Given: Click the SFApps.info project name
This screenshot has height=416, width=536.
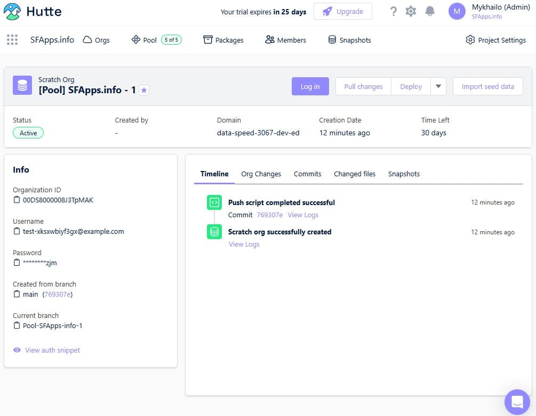Looking at the screenshot, I should (x=52, y=39).
